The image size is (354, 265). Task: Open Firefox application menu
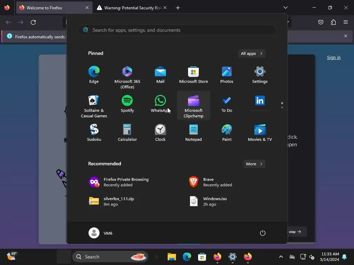tap(346, 22)
